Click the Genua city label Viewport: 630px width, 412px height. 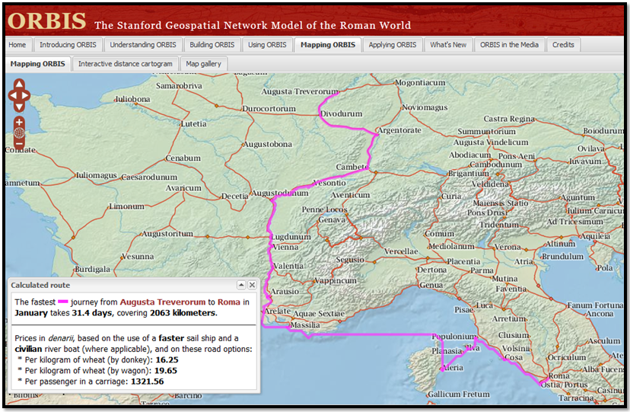[431, 285]
